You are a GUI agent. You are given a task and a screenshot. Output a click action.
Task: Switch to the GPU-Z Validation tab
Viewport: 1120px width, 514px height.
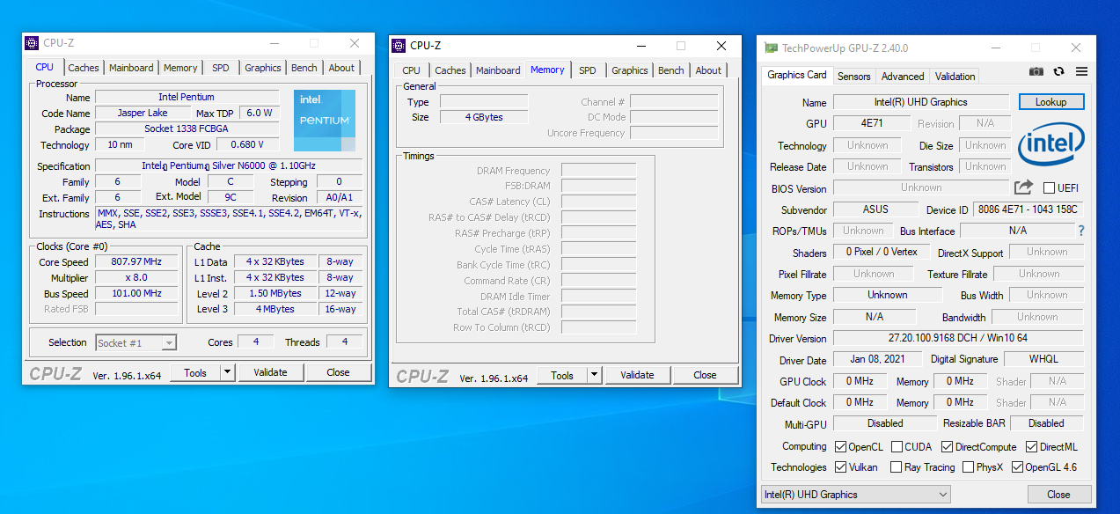pyautogui.click(x=955, y=77)
